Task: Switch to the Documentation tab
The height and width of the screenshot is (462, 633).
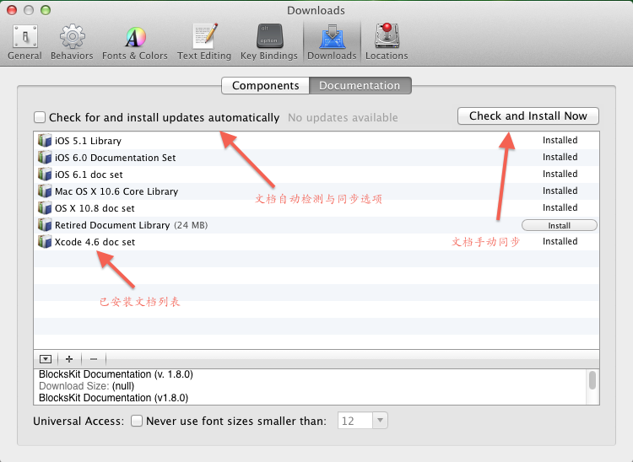Action: click(x=360, y=85)
